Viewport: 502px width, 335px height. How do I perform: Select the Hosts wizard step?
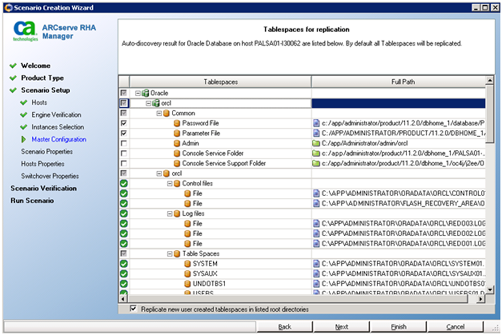[39, 103]
